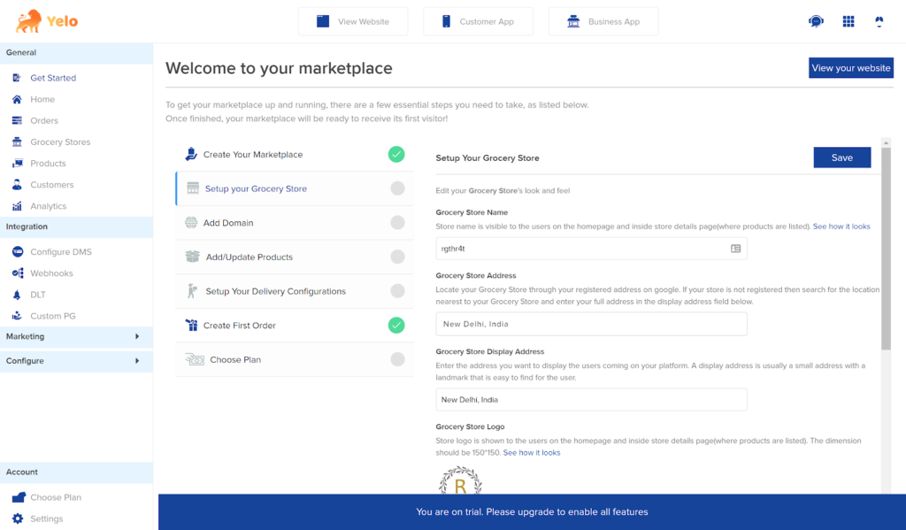Click green check next to Create Your Marketplace

(x=396, y=155)
